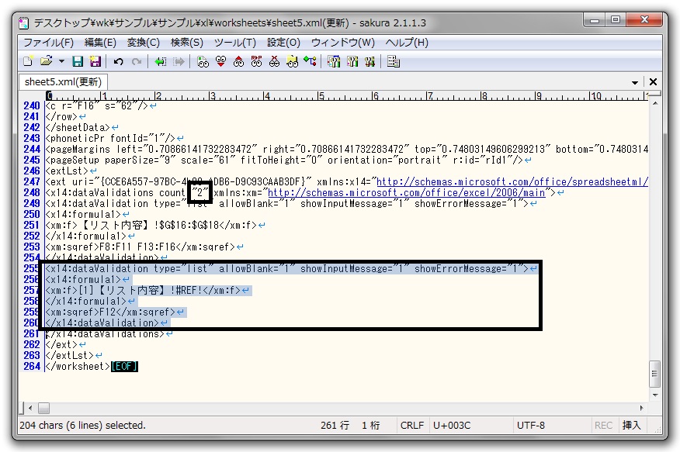The width and height of the screenshot is (680, 452).
Task: Open common settings icon
Action: [x=369, y=61]
